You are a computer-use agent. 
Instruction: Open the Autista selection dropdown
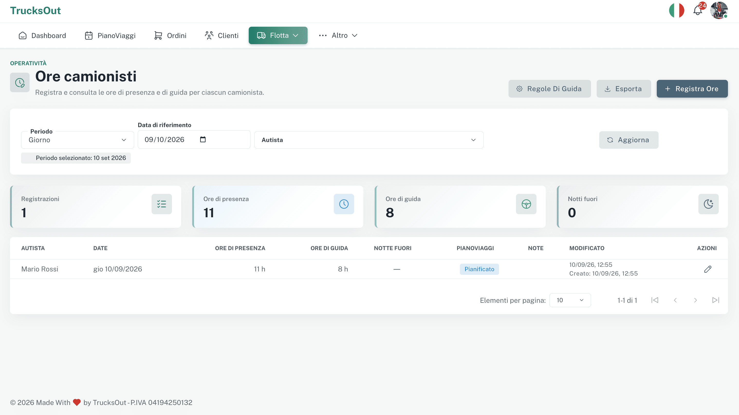coord(369,140)
